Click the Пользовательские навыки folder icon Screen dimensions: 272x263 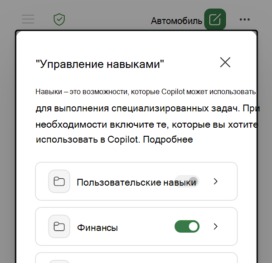coord(59,182)
